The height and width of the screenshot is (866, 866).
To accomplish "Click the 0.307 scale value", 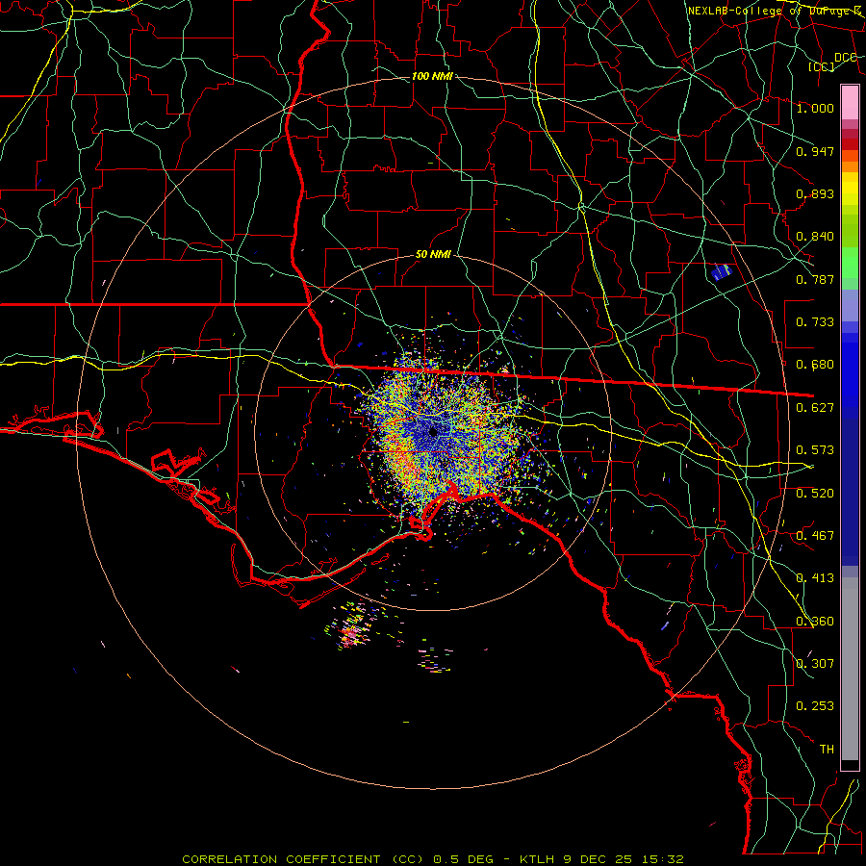I will [815, 664].
